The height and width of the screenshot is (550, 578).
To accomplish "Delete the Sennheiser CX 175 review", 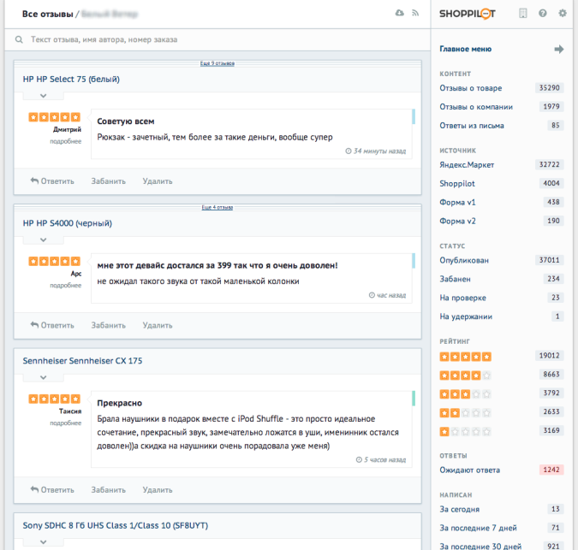I will pyautogui.click(x=158, y=489).
